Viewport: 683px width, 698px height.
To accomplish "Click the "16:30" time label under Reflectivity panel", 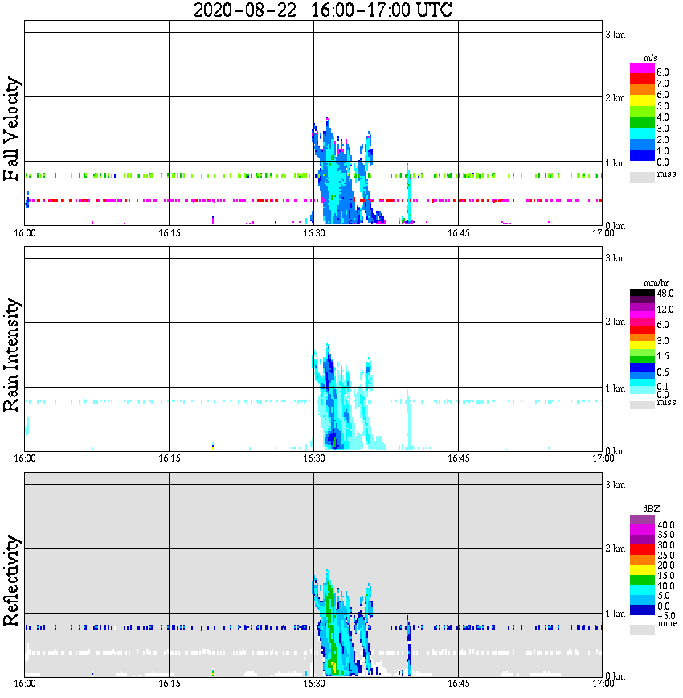I will coord(314,684).
